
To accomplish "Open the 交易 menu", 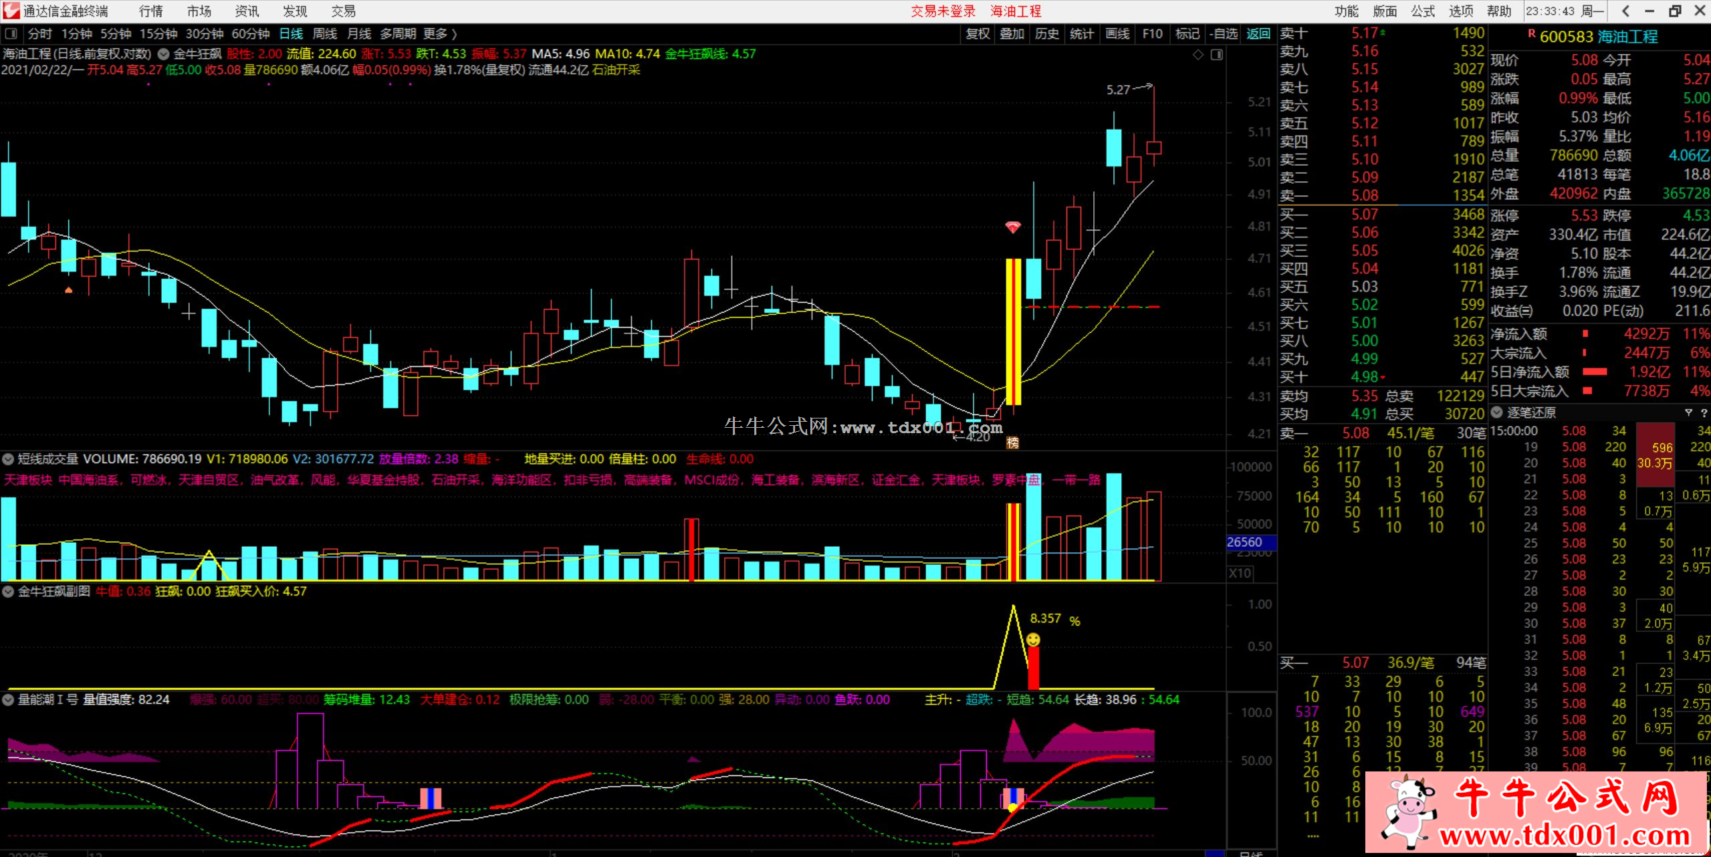I will 343,11.
